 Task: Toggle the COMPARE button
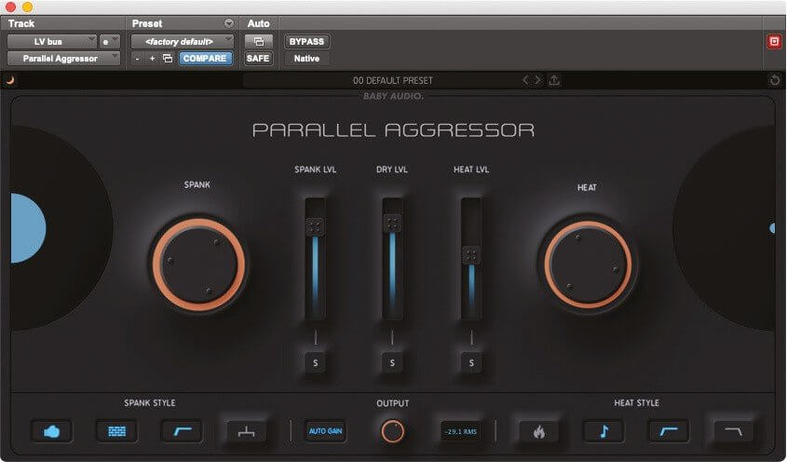coord(205,59)
